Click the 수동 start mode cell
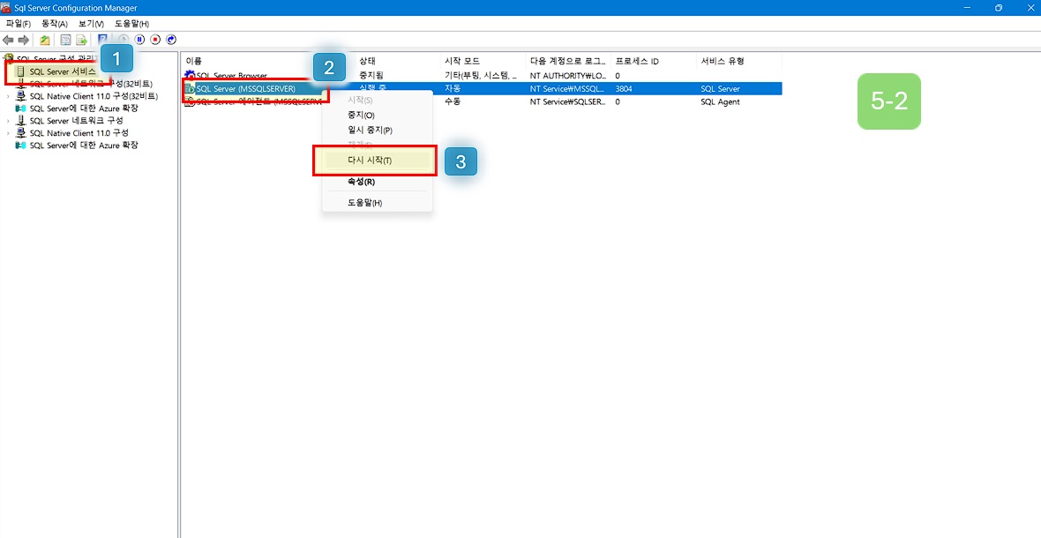 (452, 101)
